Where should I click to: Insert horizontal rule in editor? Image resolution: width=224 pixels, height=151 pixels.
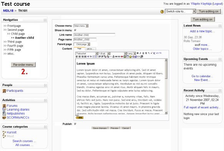111,57
